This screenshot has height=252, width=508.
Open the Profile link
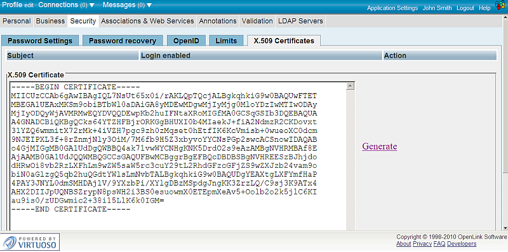coord(12,5)
